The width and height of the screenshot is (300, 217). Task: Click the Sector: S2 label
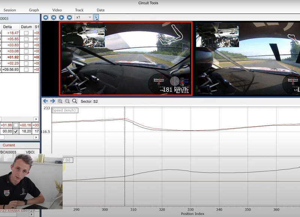pyautogui.click(x=89, y=101)
